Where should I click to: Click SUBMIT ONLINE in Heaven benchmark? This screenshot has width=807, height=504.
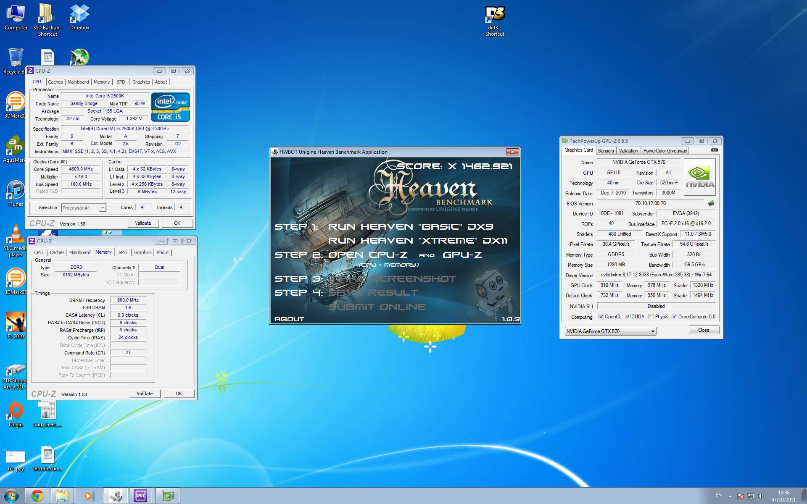tap(377, 307)
